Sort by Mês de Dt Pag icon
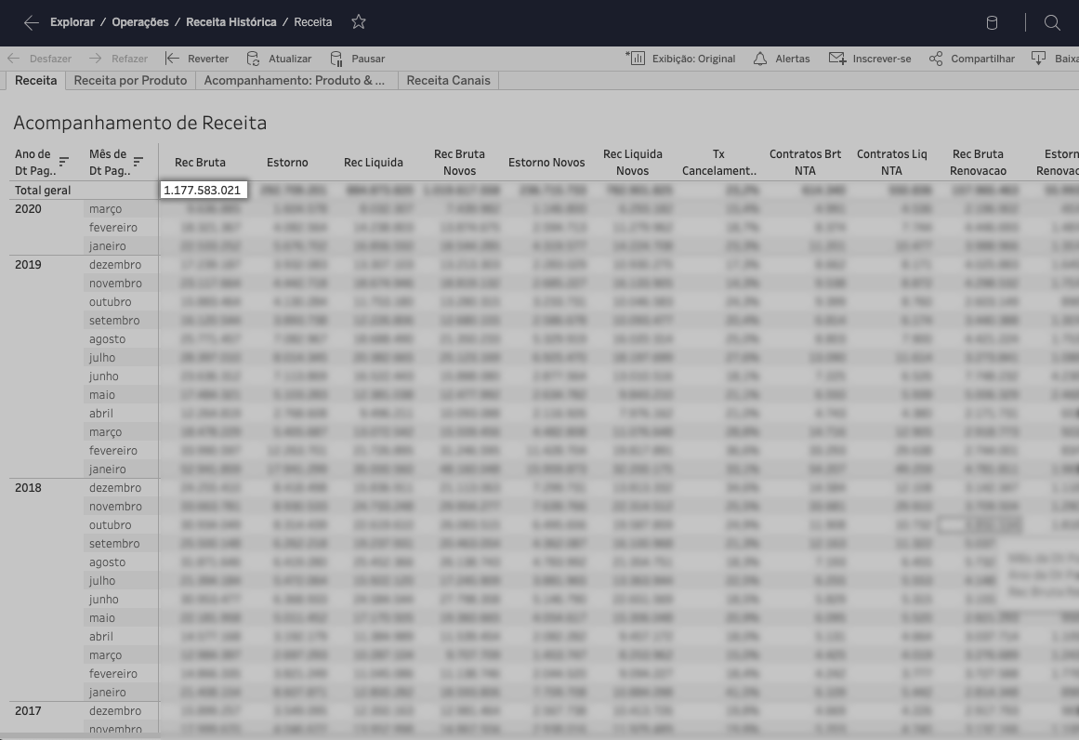 coord(138,162)
